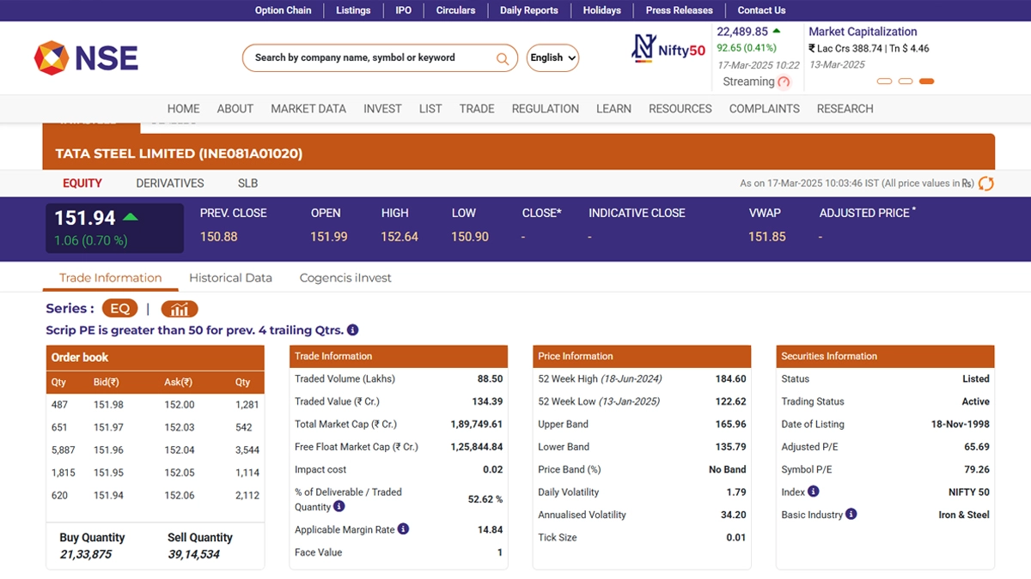The height and width of the screenshot is (579, 1031).
Task: Open the Option Chain link
Action: (x=283, y=10)
